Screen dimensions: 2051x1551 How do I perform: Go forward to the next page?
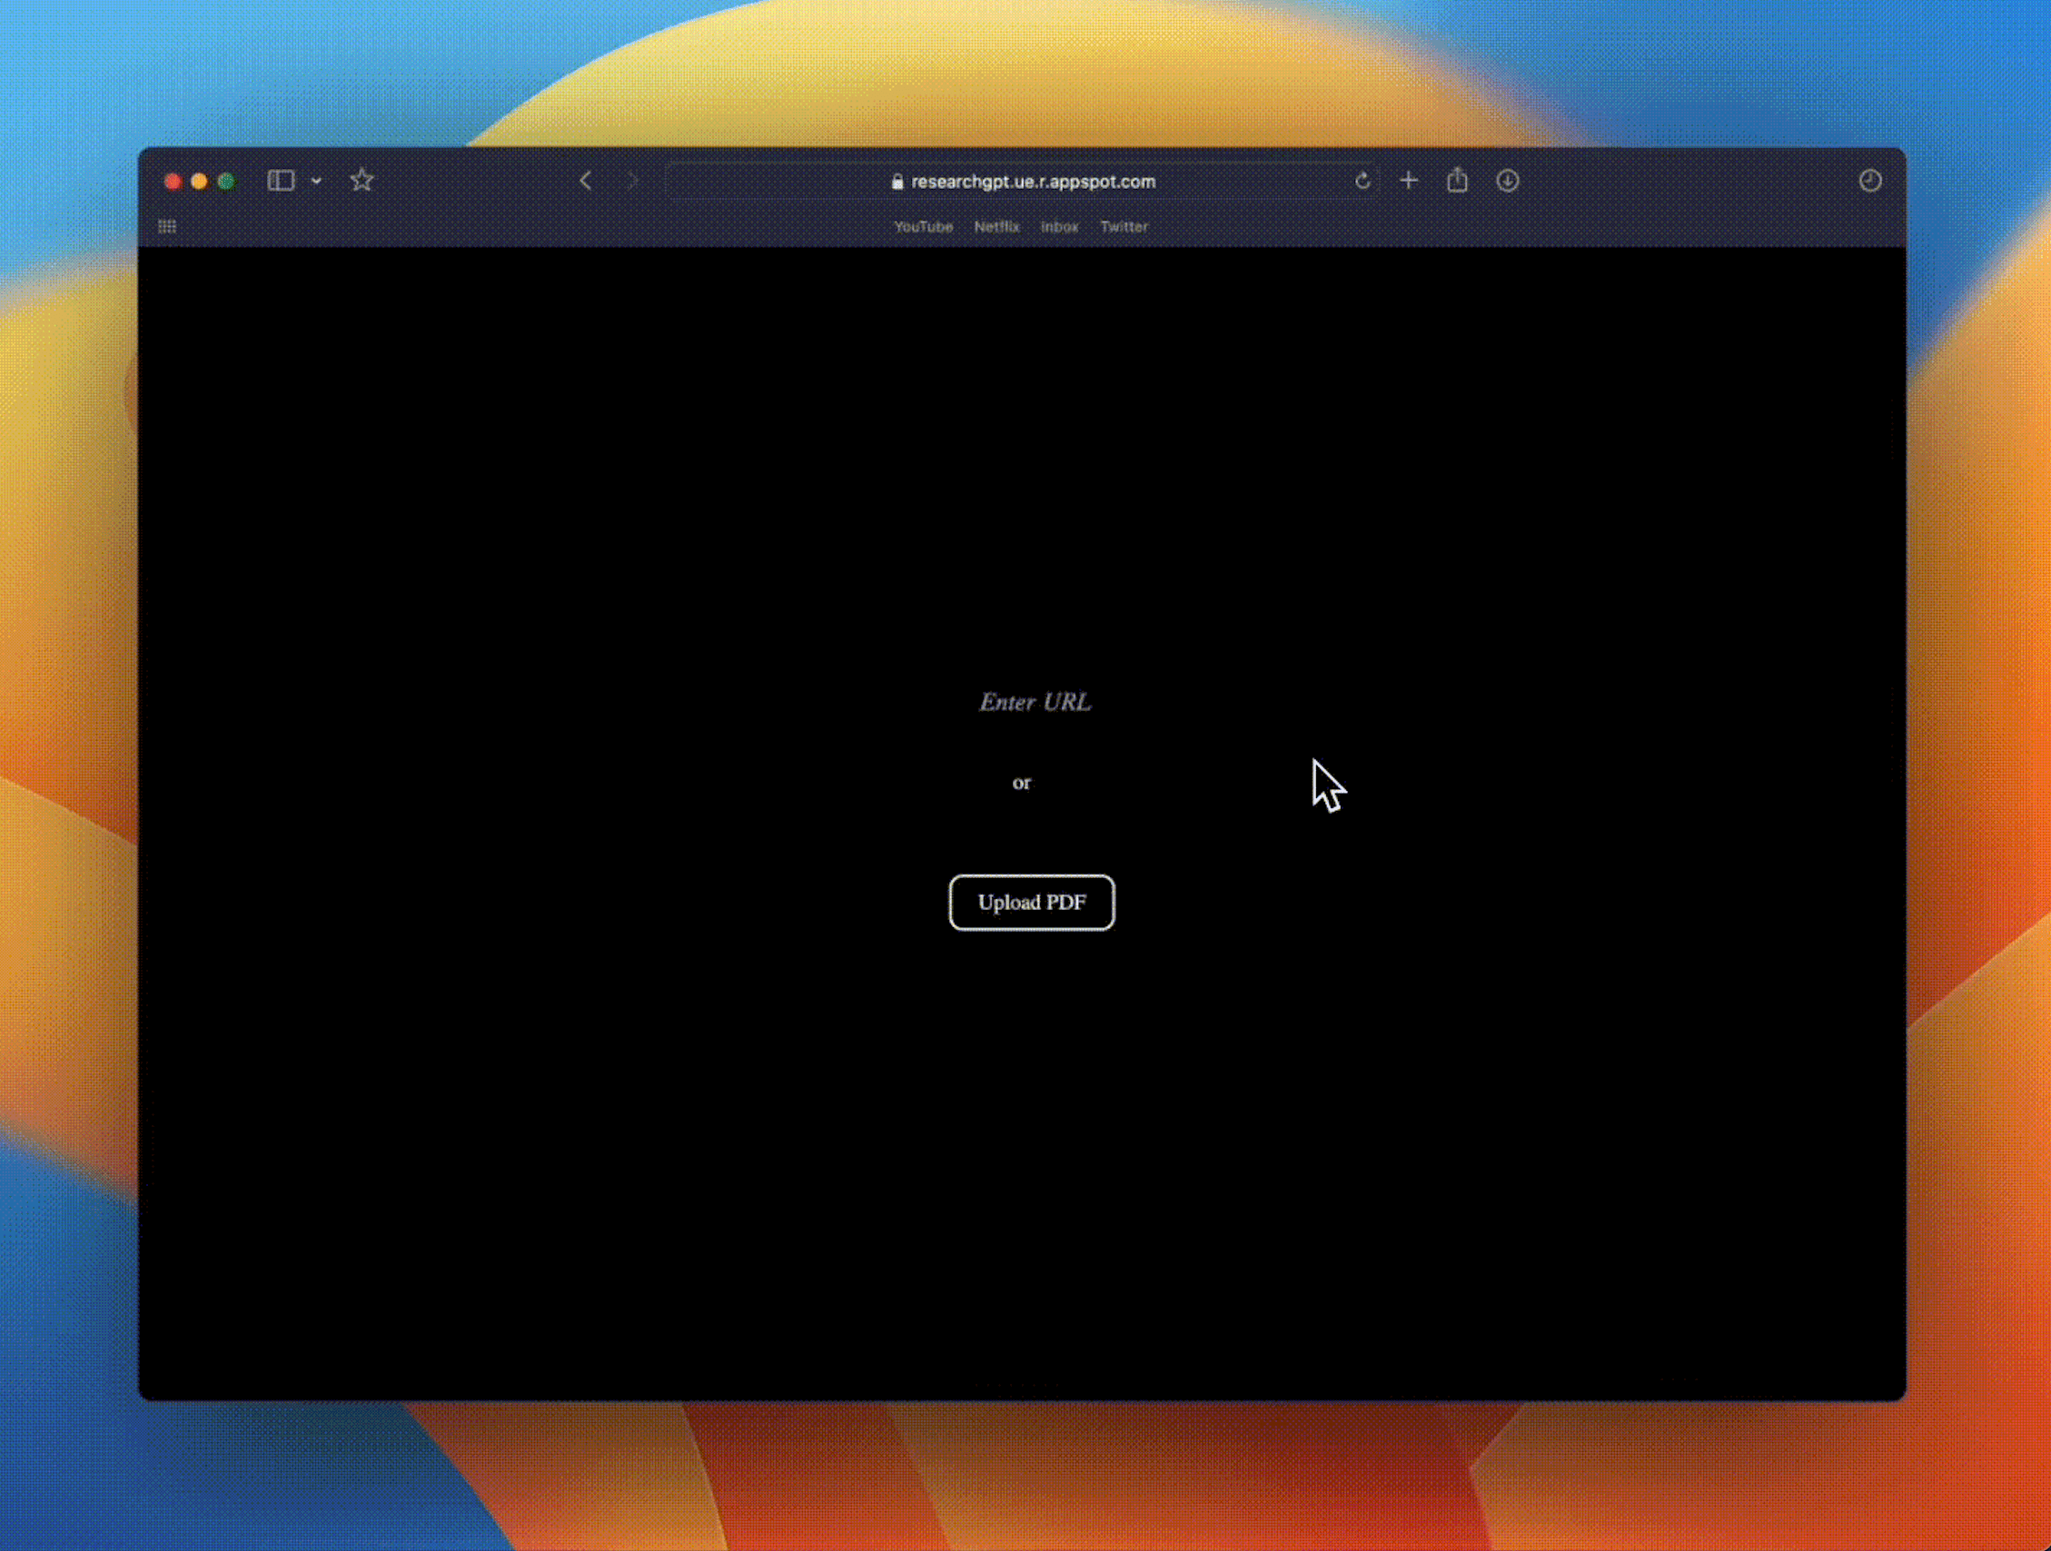(632, 181)
